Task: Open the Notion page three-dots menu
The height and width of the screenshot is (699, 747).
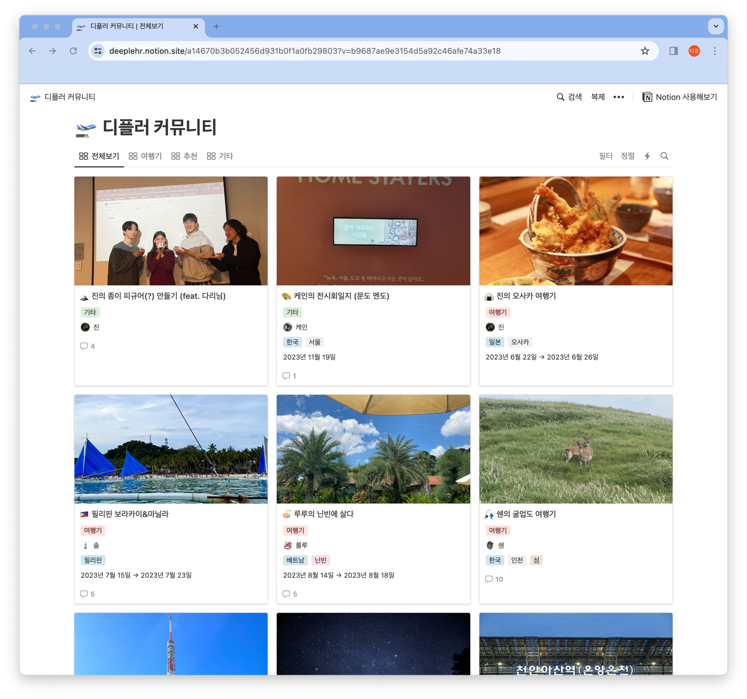Action: pos(619,97)
